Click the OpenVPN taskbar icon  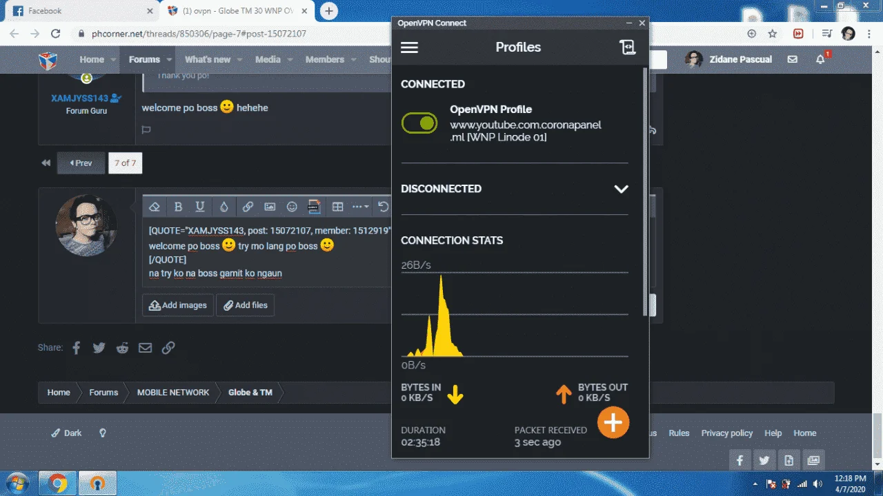click(x=99, y=484)
